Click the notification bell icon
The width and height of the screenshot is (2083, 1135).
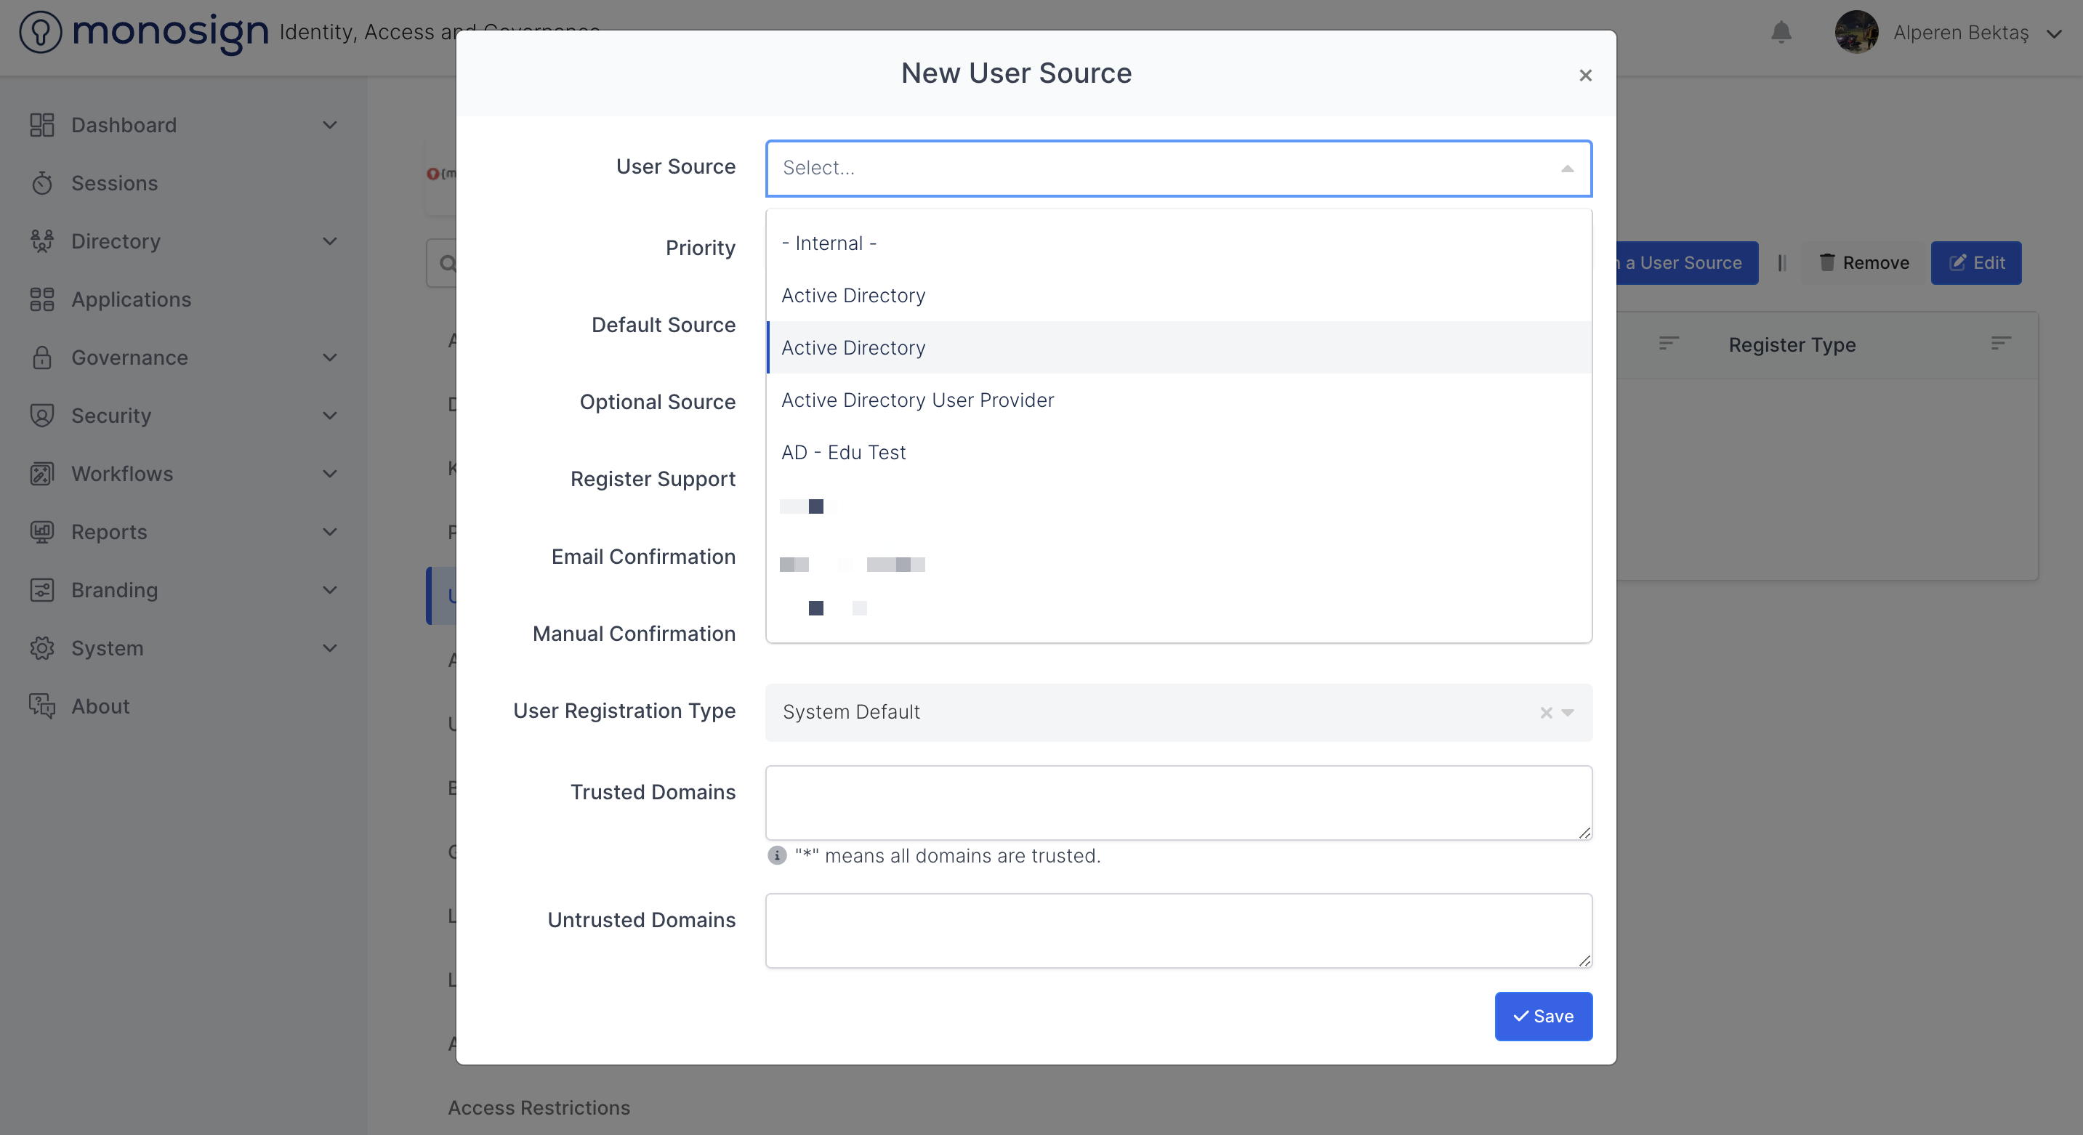pos(1781,33)
